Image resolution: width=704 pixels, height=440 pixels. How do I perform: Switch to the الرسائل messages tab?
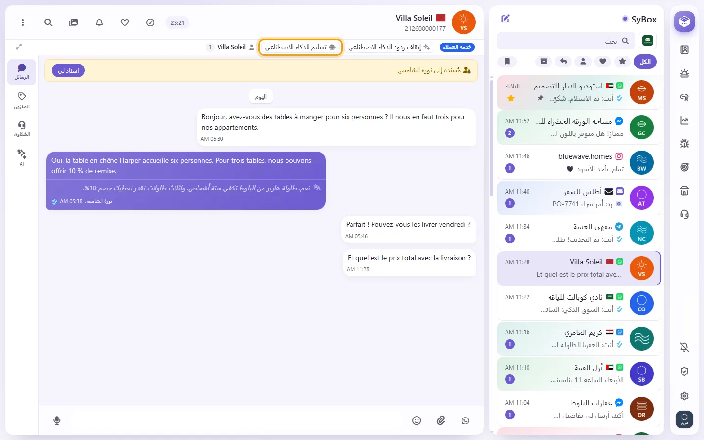point(22,72)
